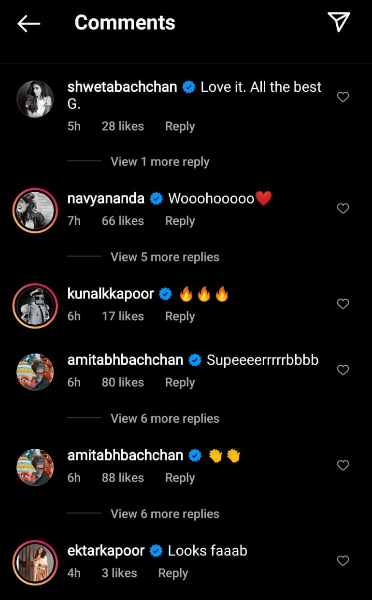Expand 6 more replies under Supeeeerrrrrbbbb comment
Image resolution: width=372 pixels, height=600 pixels.
click(x=165, y=418)
